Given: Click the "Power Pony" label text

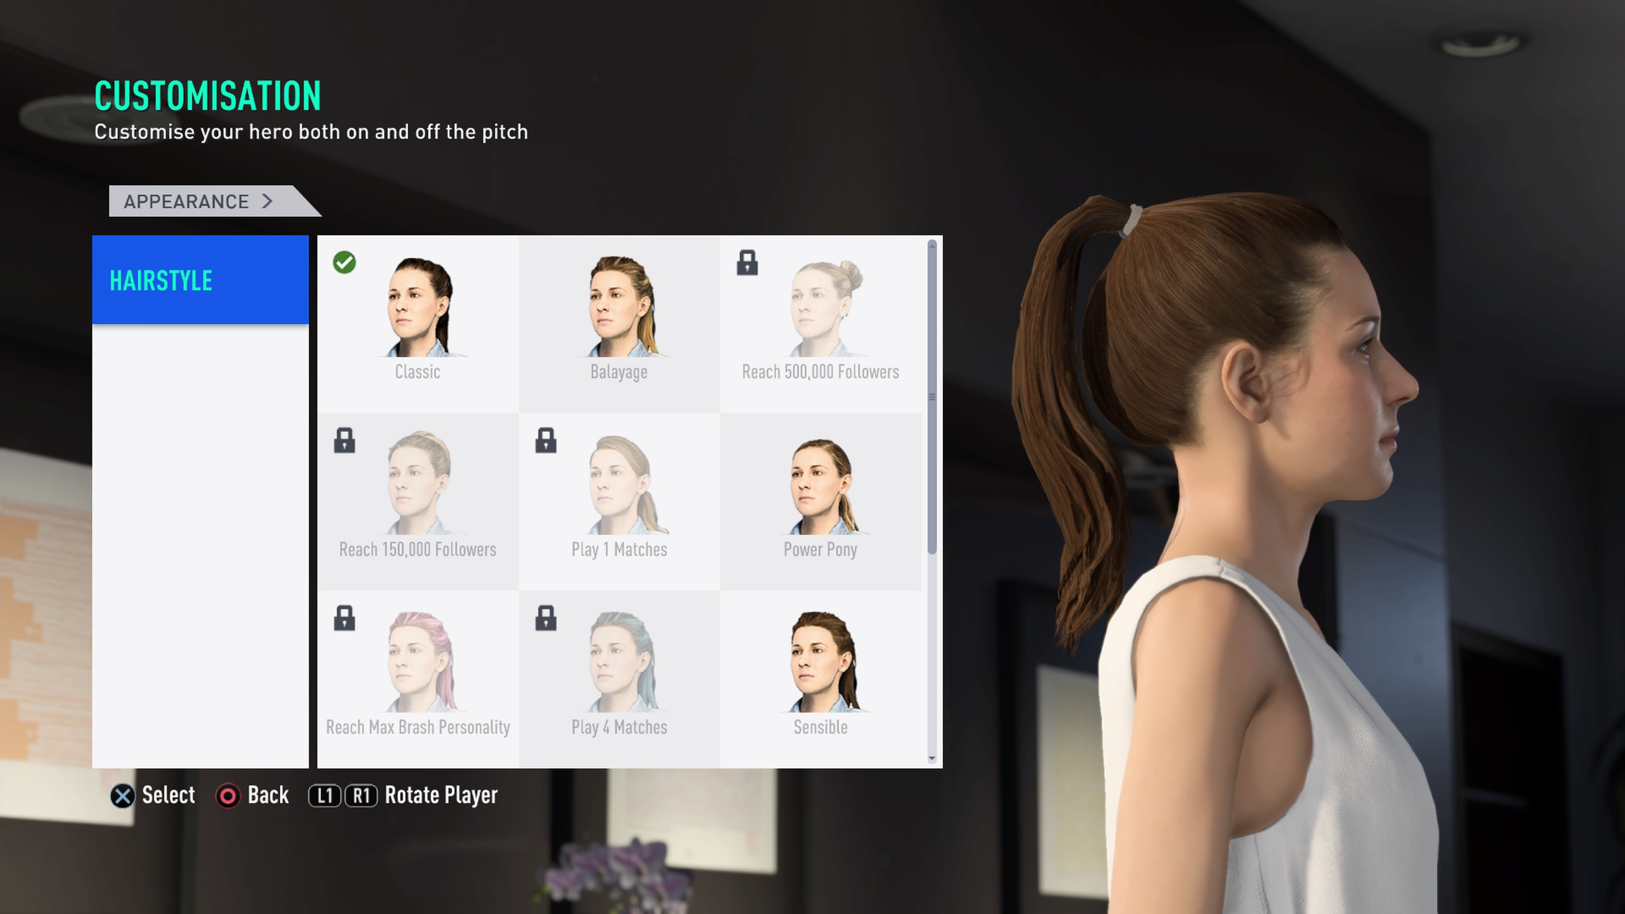Looking at the screenshot, I should [820, 550].
